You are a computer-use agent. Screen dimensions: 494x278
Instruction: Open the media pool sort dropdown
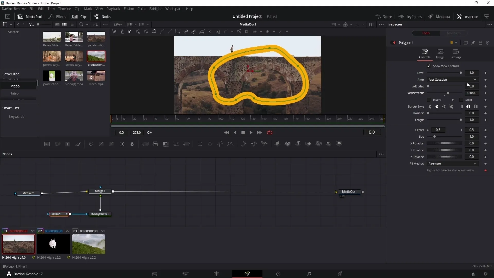[95, 24]
